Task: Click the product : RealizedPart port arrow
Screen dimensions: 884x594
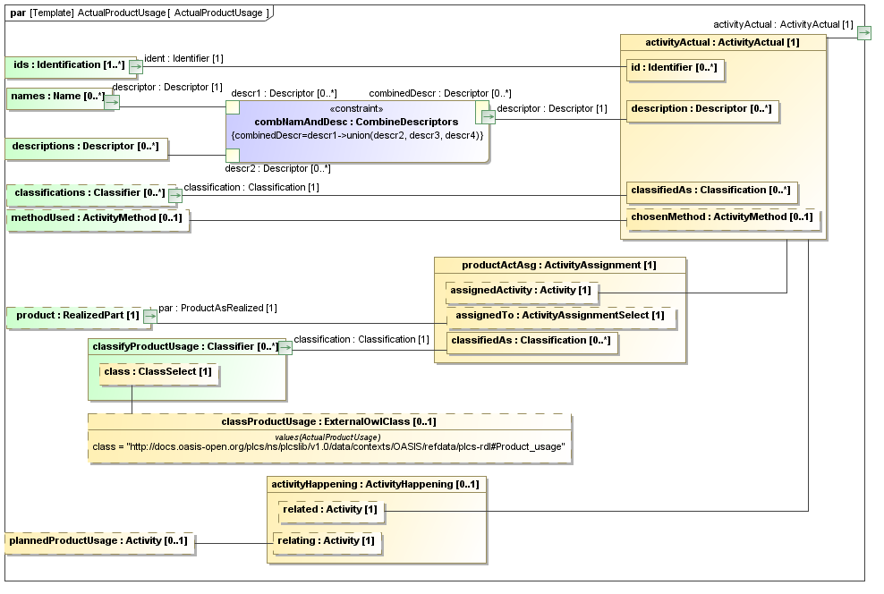Action: tap(149, 316)
